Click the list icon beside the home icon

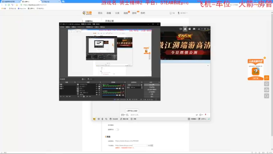pos(190,29)
